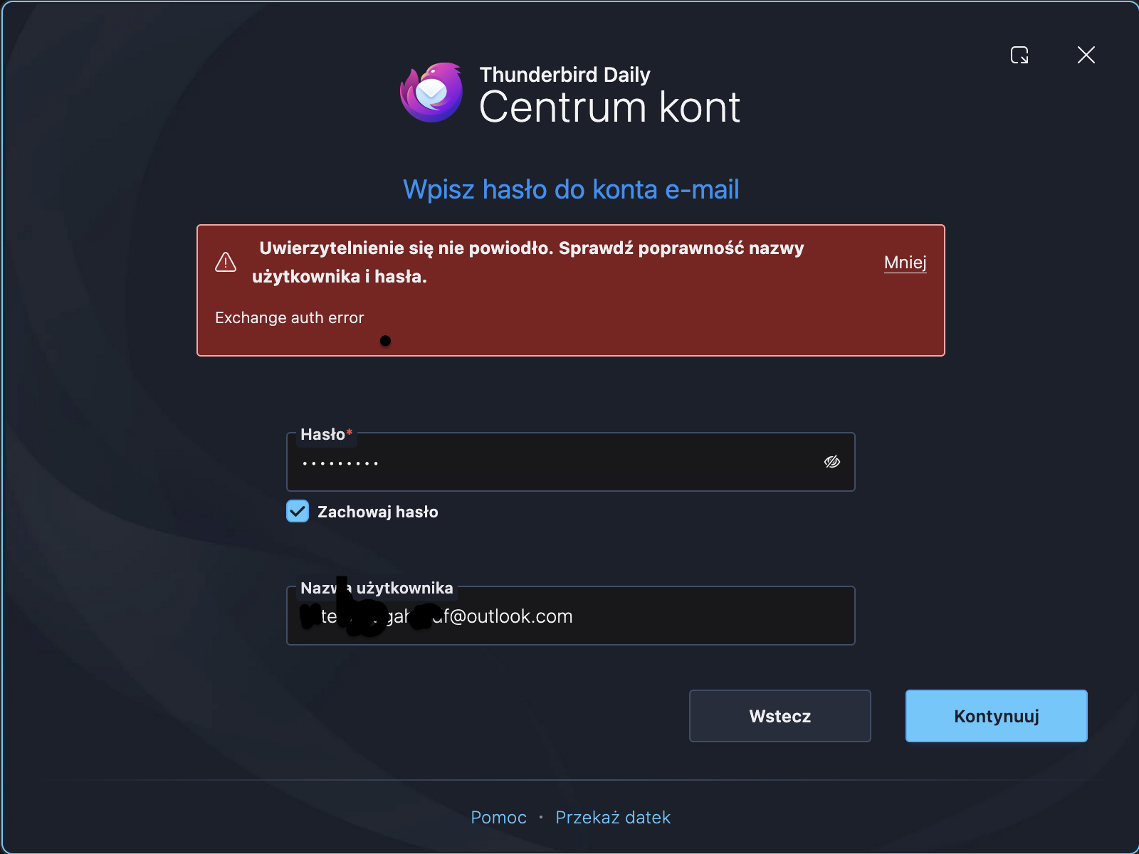Toggle password visibility eye icon
Image resolution: width=1139 pixels, height=854 pixels.
(832, 462)
